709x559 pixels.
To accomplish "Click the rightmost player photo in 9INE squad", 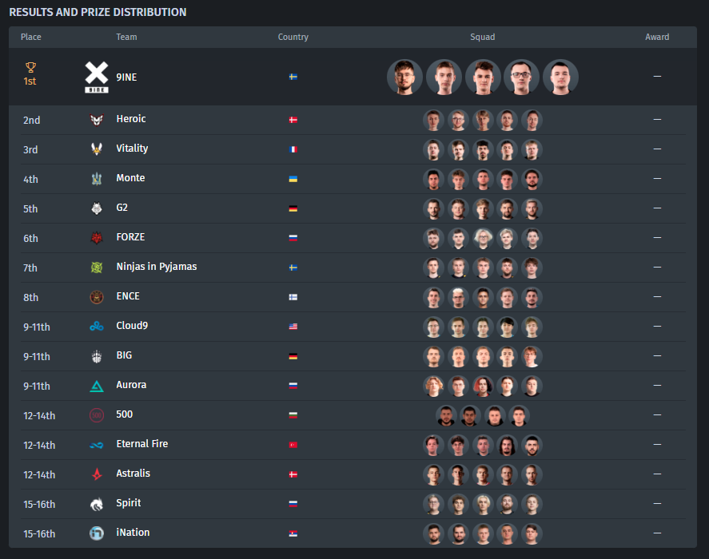I will point(560,77).
